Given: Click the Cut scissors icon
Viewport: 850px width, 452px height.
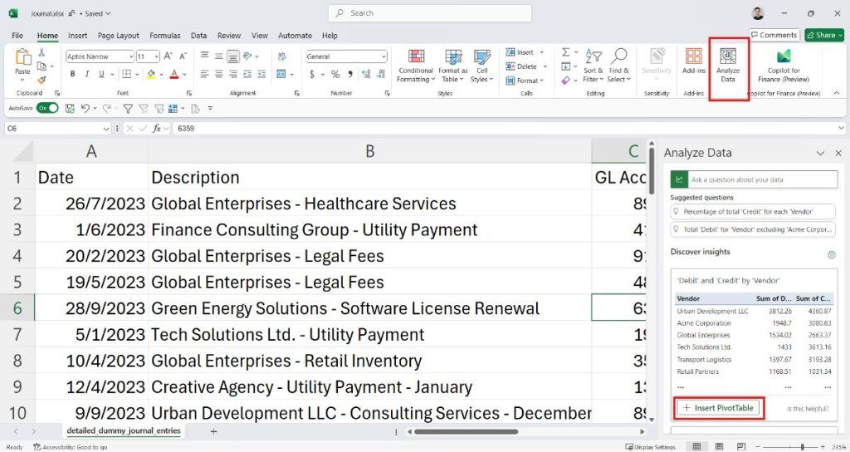Looking at the screenshot, I should [x=42, y=52].
